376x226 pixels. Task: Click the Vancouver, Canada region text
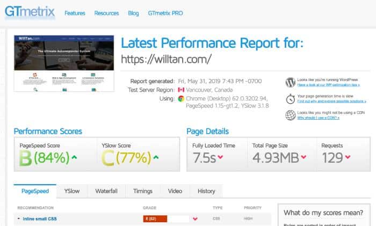209,90
